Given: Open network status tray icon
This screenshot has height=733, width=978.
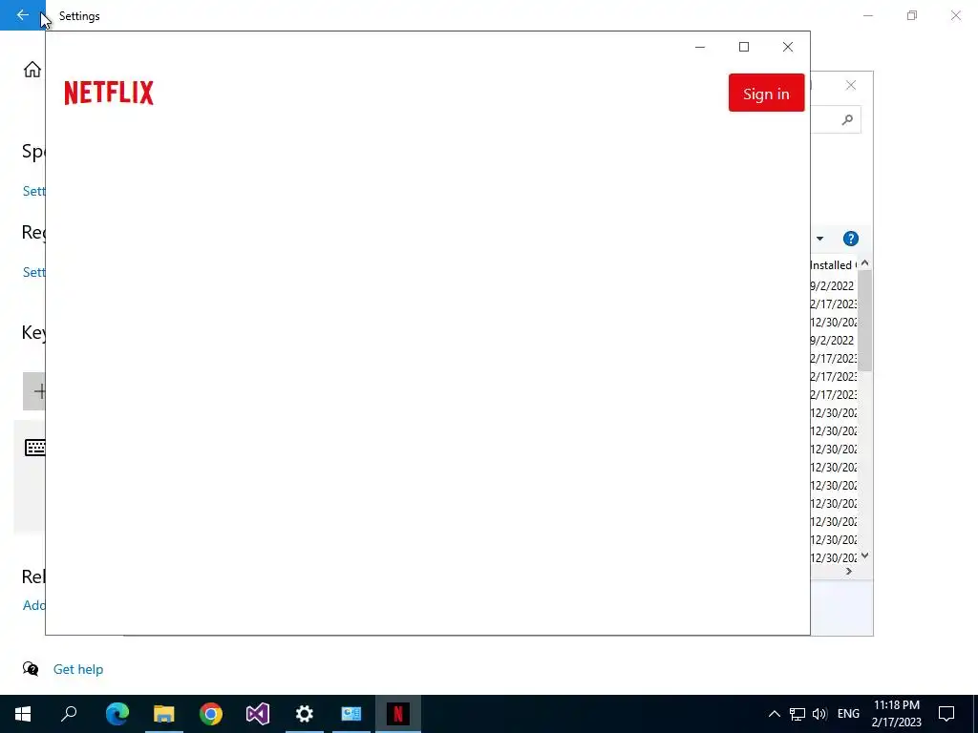Looking at the screenshot, I should pos(797,714).
